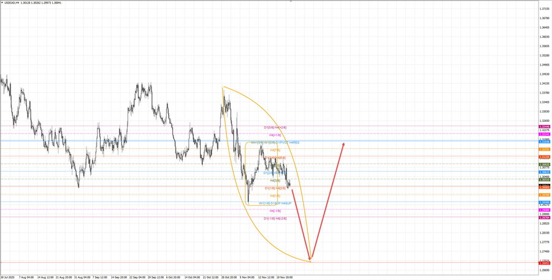This screenshot has width=552, height=280.
Task: Click the D1[-1/8] H4[-2/8] level label
Action: [x=275, y=219]
